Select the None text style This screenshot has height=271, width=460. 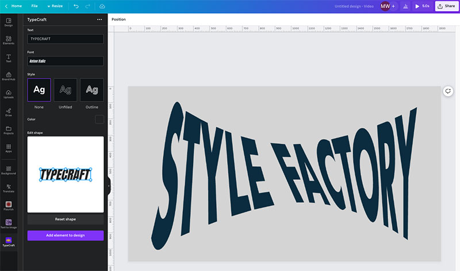click(x=39, y=90)
